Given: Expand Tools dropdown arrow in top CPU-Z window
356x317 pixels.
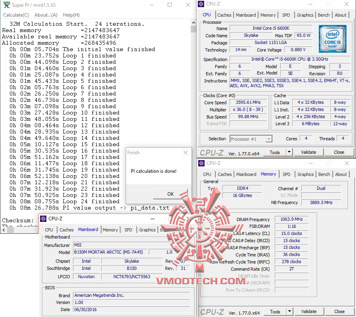Looking at the screenshot, I should [289, 152].
